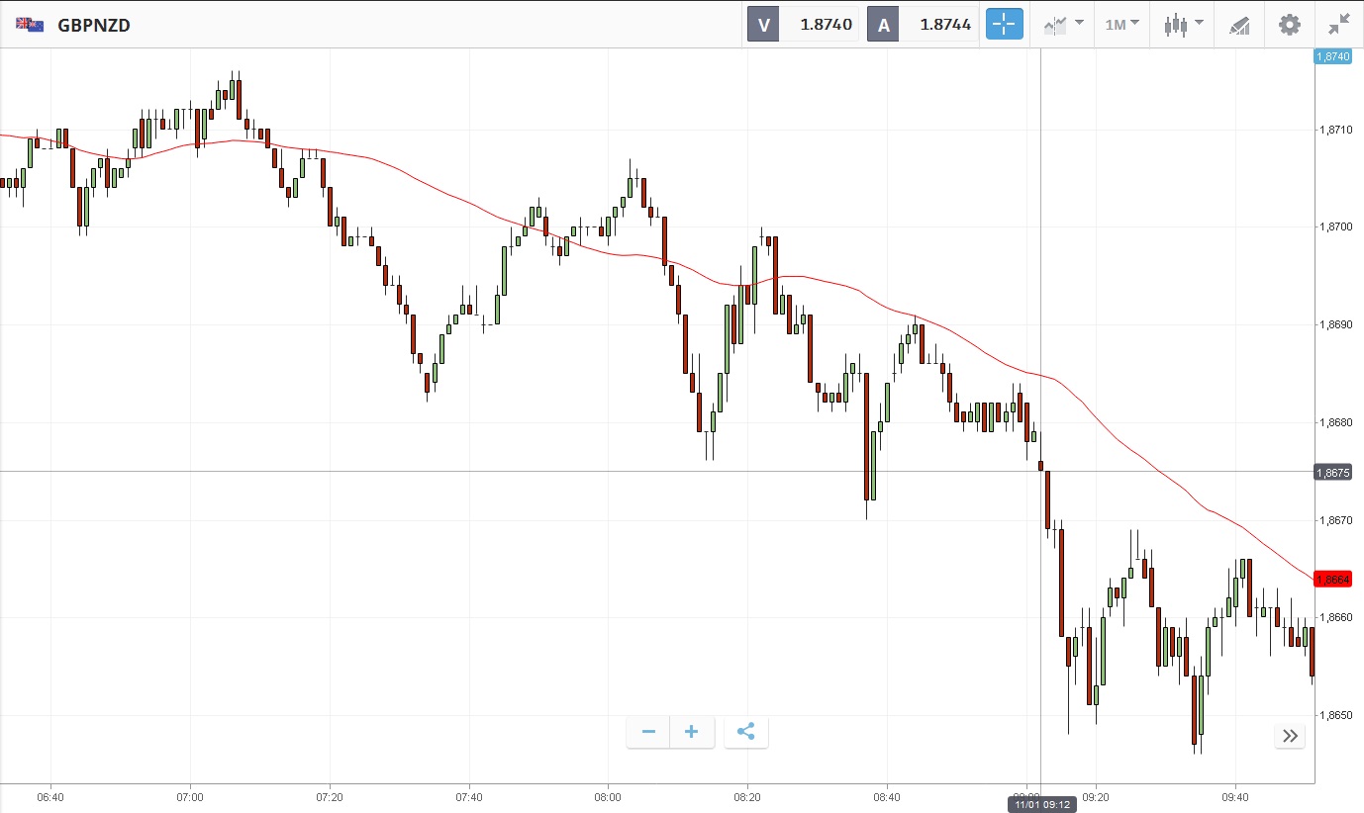Image resolution: width=1364 pixels, height=813 pixels.
Task: Click the 11/01 09:12 crosshair time label
Action: 1040,805
